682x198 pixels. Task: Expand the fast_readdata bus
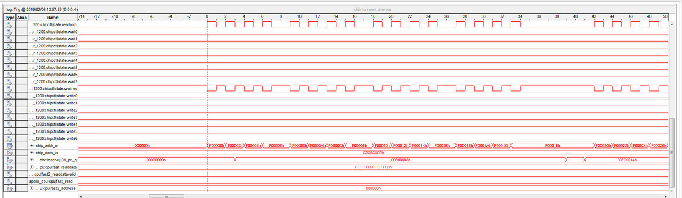click(31, 167)
